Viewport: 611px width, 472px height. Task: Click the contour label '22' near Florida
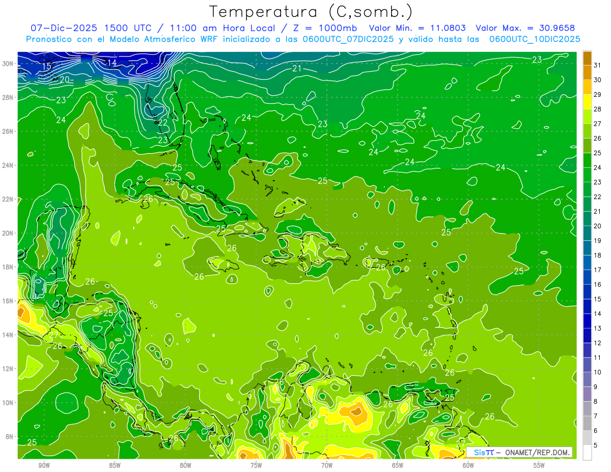click(x=163, y=123)
